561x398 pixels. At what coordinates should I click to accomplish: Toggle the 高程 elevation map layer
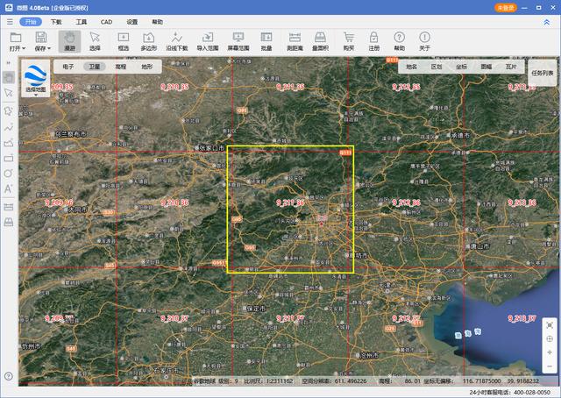click(121, 67)
